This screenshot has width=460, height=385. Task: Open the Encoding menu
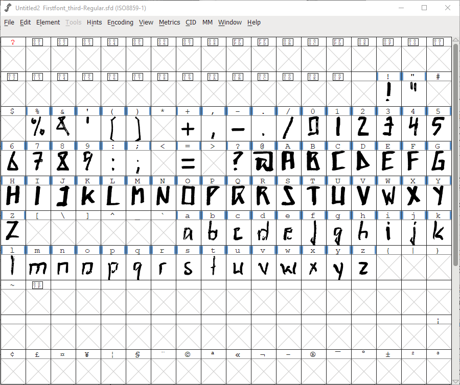point(120,22)
